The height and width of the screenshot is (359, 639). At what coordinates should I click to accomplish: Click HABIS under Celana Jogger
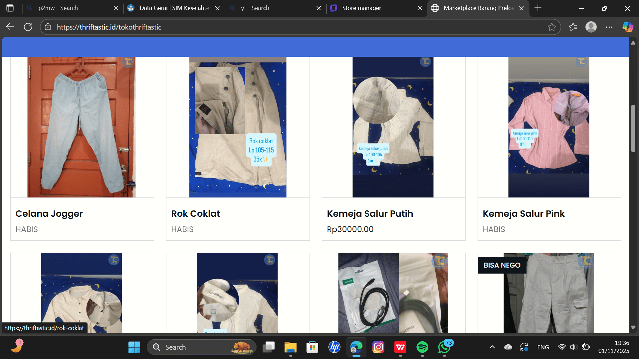click(x=27, y=229)
